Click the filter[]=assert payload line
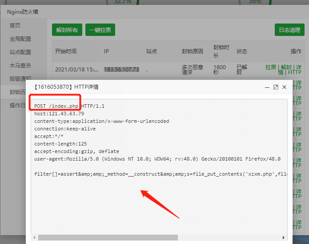309x244 pixels. (161, 174)
